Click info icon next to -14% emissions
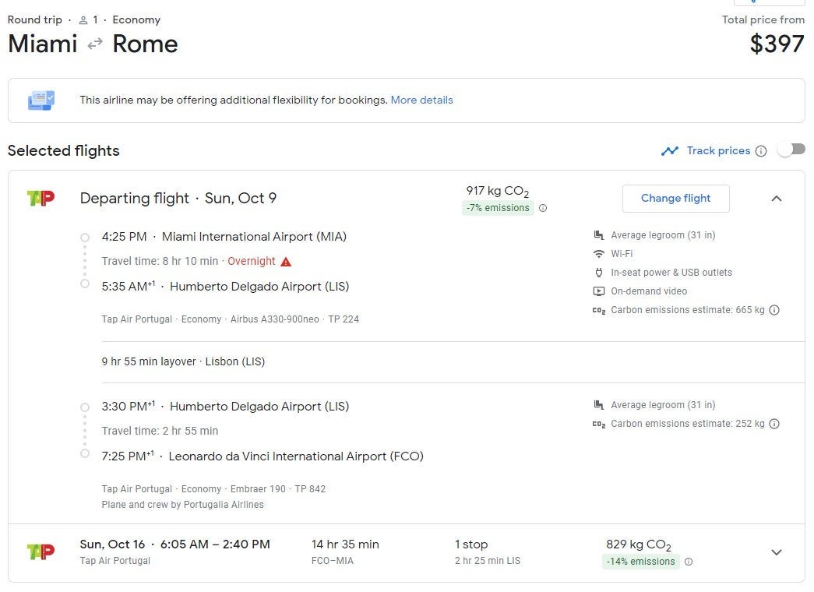 tap(689, 562)
